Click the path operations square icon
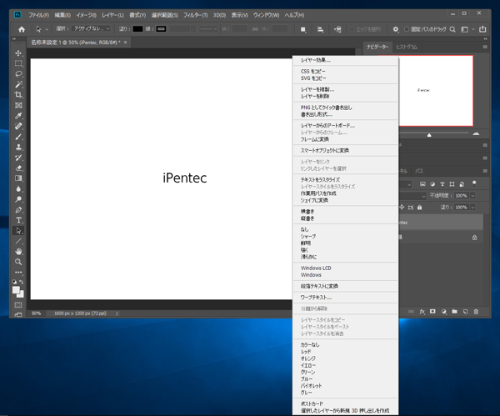Image resolution: width=500 pixels, height=416 pixels. pyautogui.click(x=303, y=30)
